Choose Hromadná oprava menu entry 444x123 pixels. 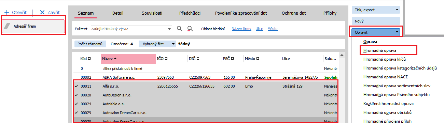380,50
